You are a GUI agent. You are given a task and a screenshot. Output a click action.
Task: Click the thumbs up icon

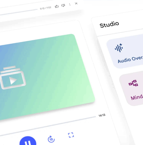[x=57, y=6]
